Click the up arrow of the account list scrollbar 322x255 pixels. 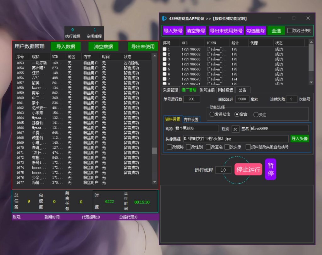point(311,42)
